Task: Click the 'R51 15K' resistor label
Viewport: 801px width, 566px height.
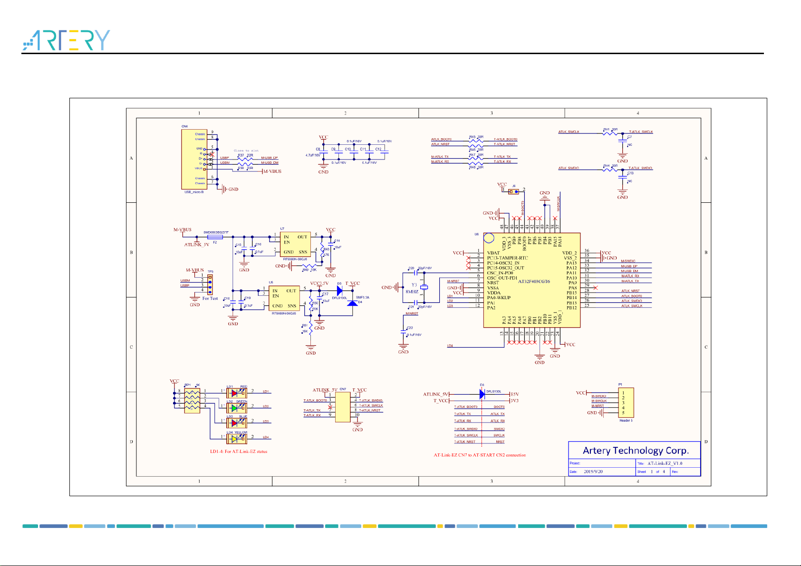Action: coord(305,328)
